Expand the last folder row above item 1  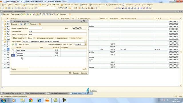click(3, 42)
